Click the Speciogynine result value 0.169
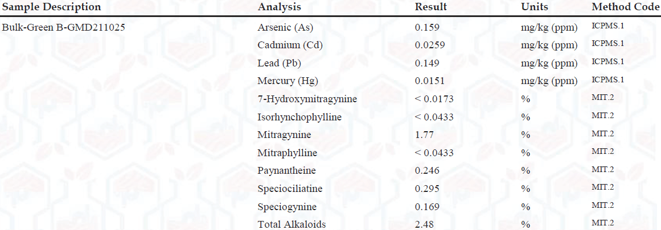The height and width of the screenshot is (230, 661). click(x=427, y=207)
